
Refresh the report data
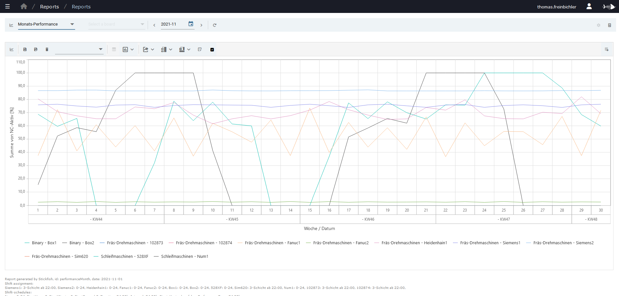click(x=214, y=25)
